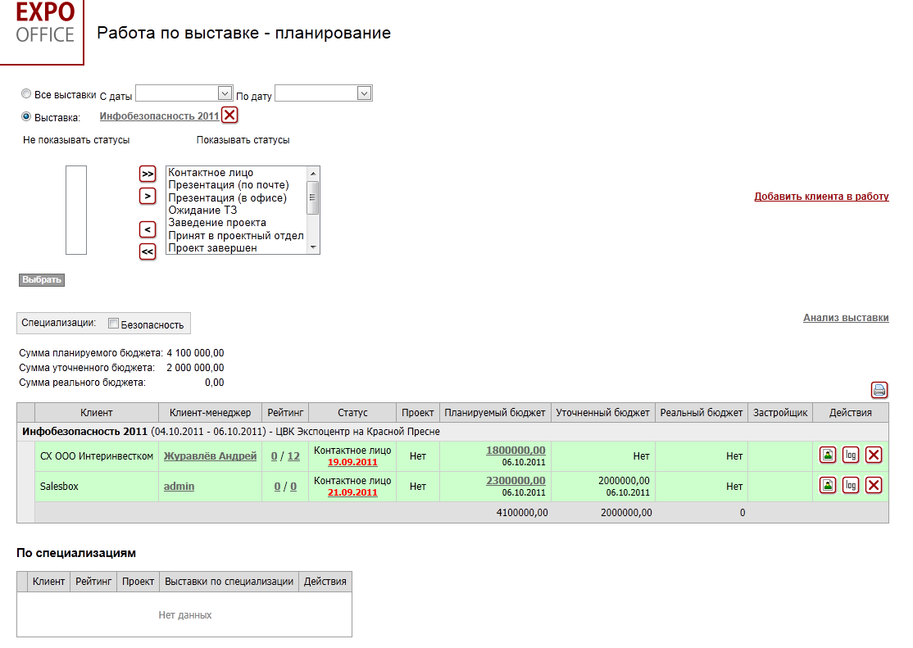Toggle the Безопасность specialization checkbox
Screen dimensions: 913x648
(114, 324)
